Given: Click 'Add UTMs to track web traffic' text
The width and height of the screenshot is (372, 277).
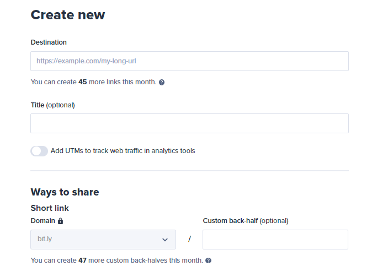Looking at the screenshot, I should click(123, 151).
